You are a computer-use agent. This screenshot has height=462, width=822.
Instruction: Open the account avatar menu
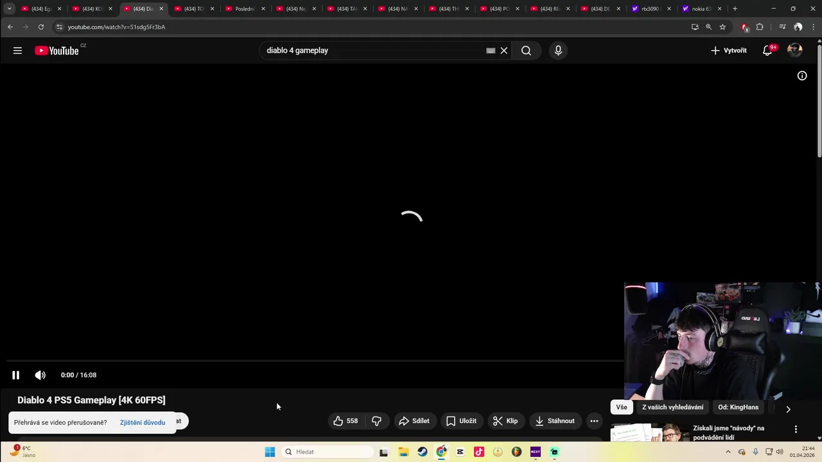(795, 51)
